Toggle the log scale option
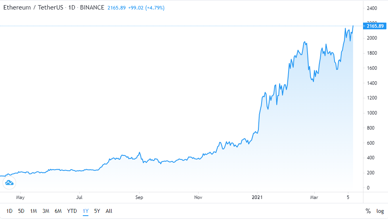Viewport: 388px width, 220px height. [380, 211]
